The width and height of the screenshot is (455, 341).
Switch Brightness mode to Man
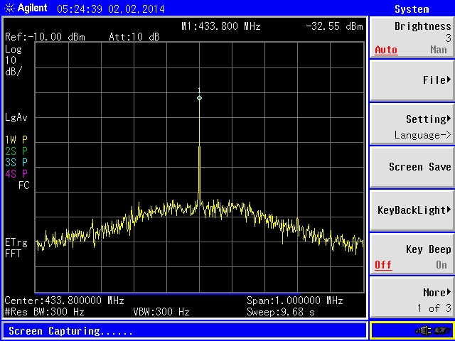(439, 50)
